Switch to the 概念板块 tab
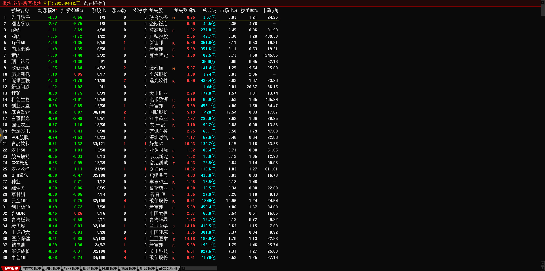 [90, 268]
